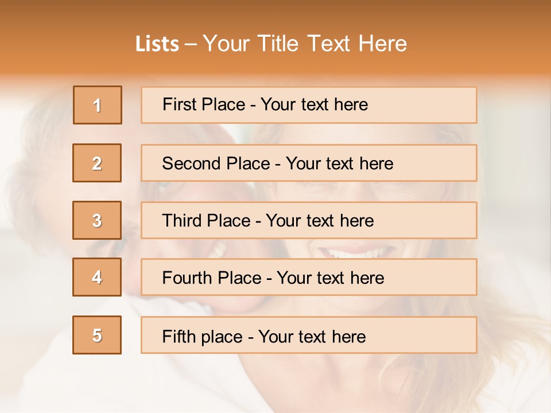This screenshot has width=551, height=413.
Task: Click "Your text here" in Second Place bar
Action: coord(340,163)
